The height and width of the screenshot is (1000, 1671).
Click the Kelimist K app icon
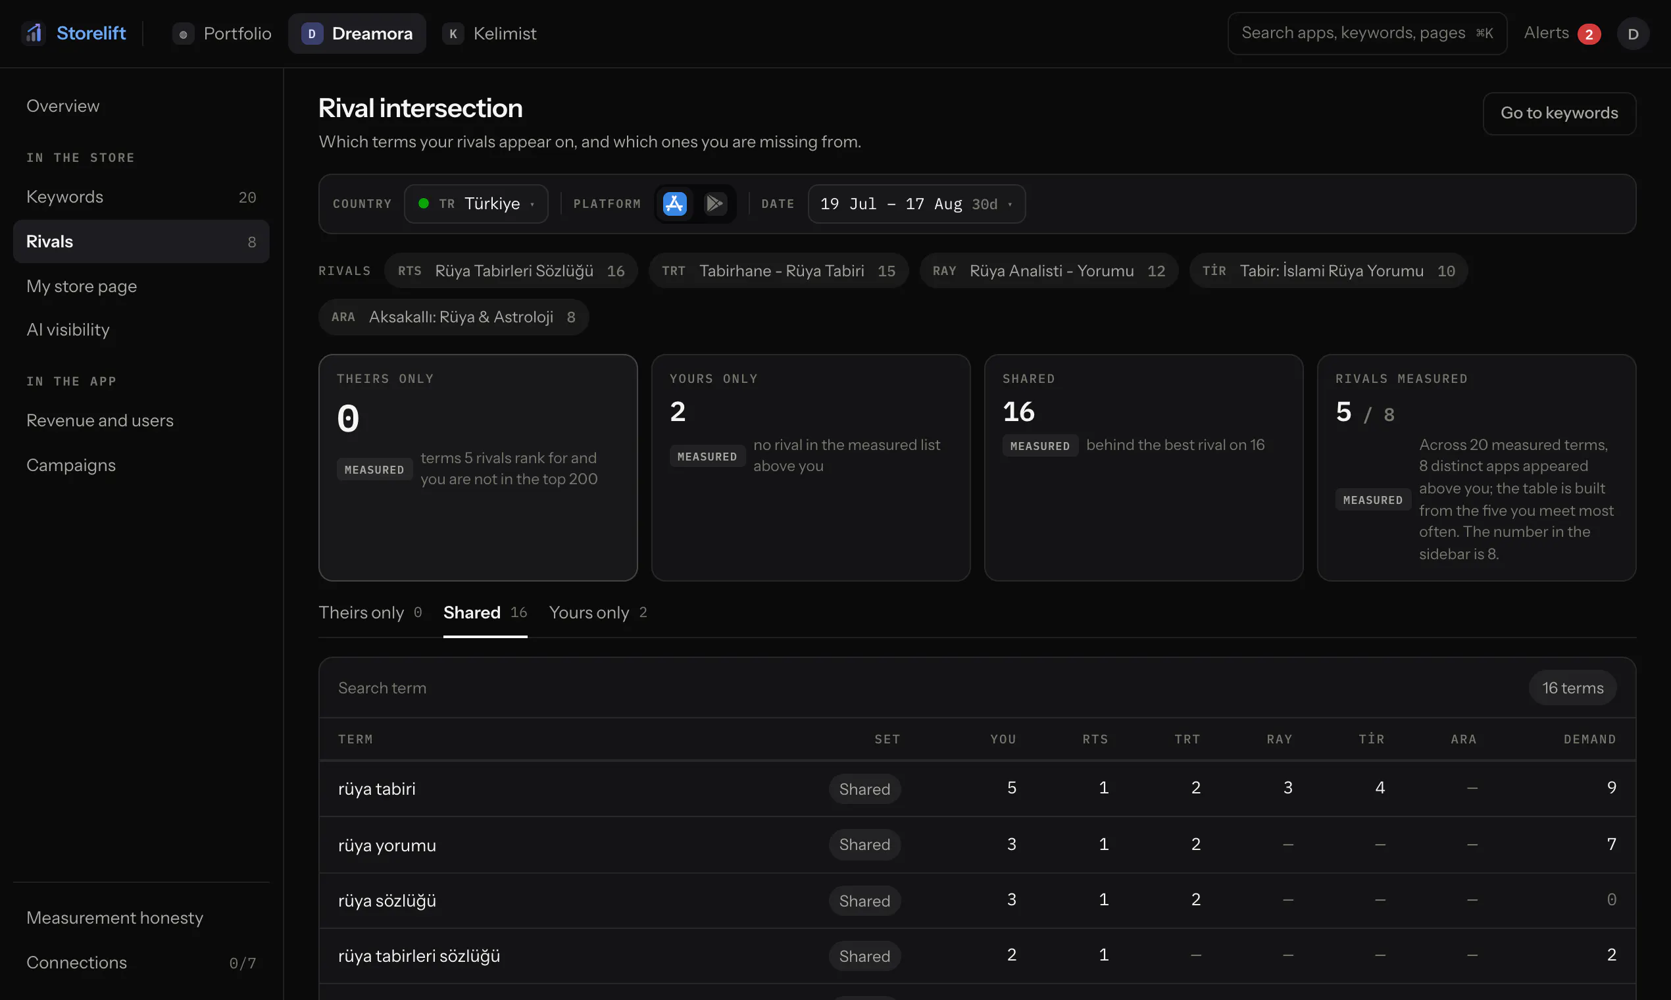(453, 34)
